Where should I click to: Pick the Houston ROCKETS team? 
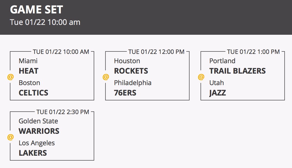[131, 66]
